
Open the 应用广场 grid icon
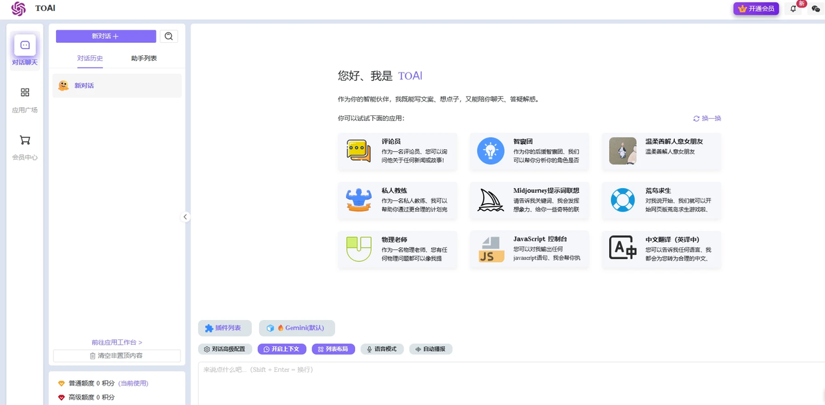tap(25, 93)
